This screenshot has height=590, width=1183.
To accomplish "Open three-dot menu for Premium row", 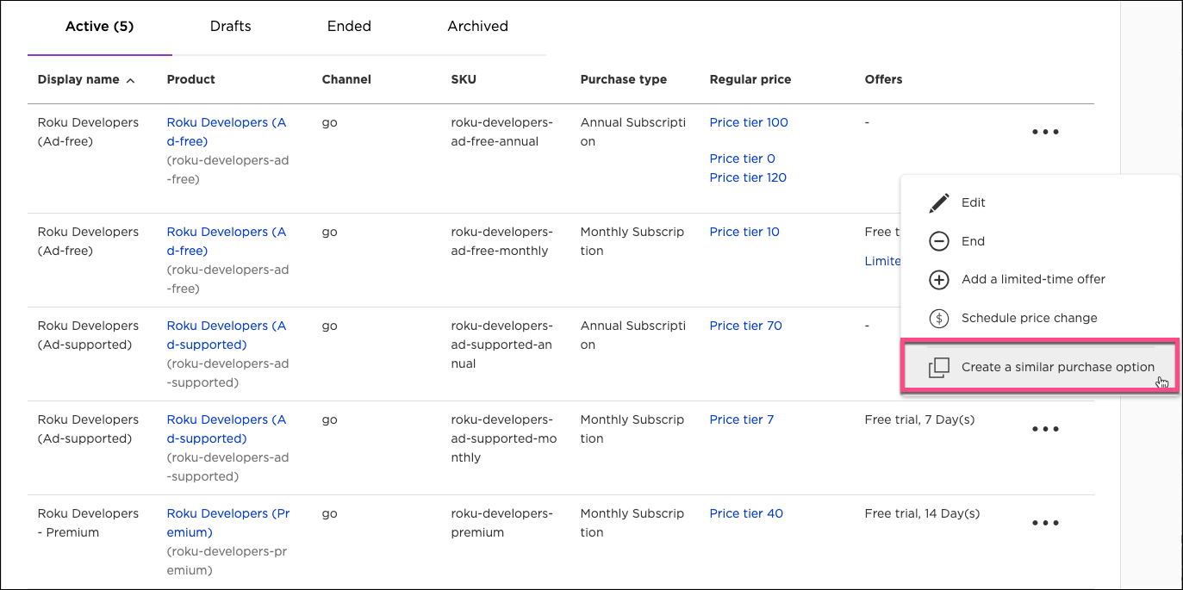I will (x=1044, y=523).
